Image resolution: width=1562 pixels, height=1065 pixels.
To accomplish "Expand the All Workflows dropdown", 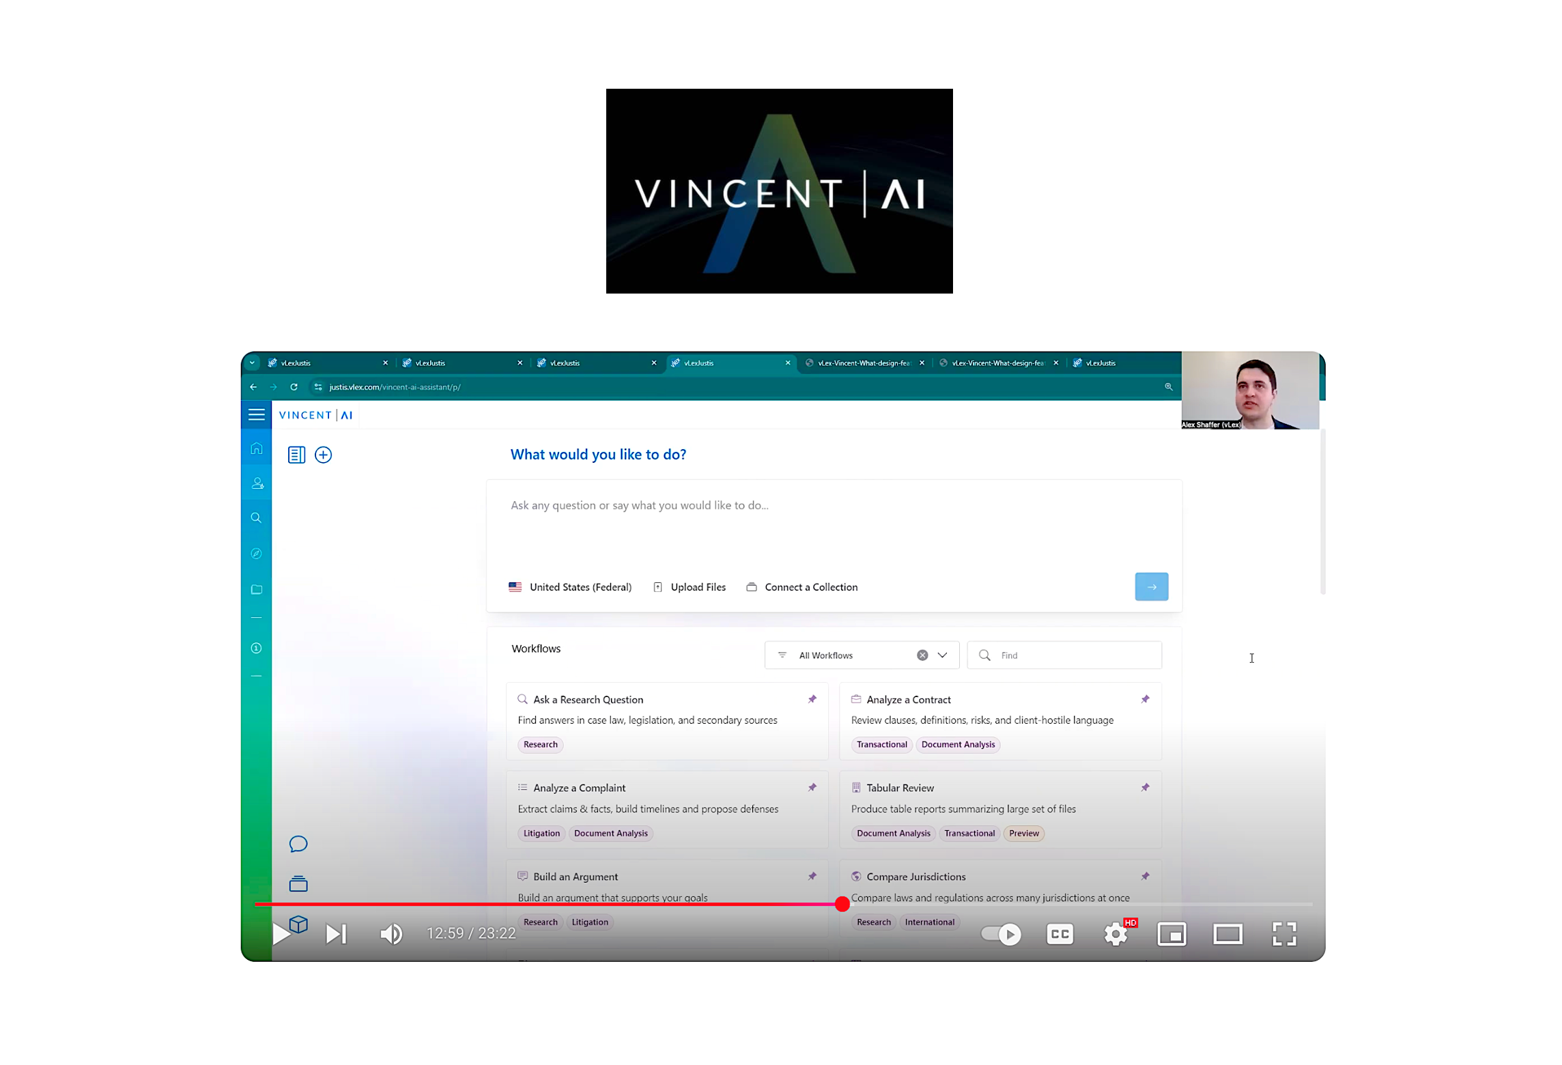I will pos(943,656).
